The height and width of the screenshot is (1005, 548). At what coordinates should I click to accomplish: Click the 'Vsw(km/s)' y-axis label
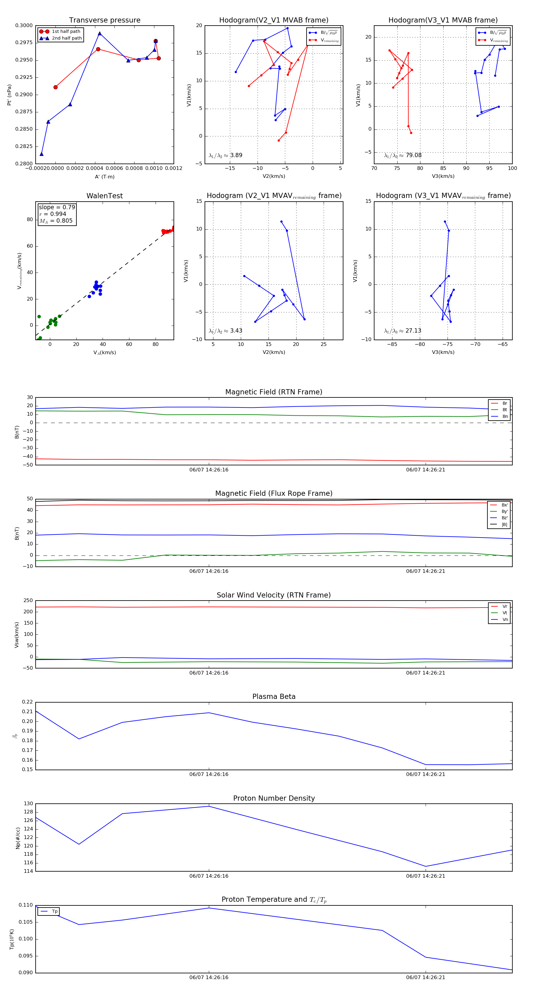pos(16,635)
